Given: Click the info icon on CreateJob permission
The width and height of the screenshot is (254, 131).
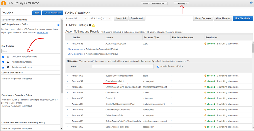Looking at the screenshot, I should pos(205,98).
